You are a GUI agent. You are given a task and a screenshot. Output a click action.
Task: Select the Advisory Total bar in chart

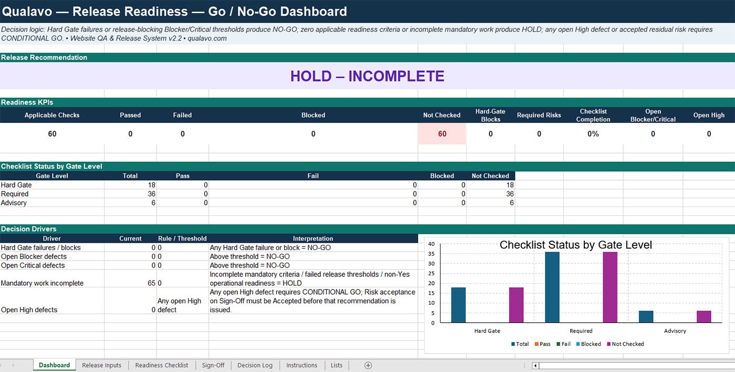646,317
